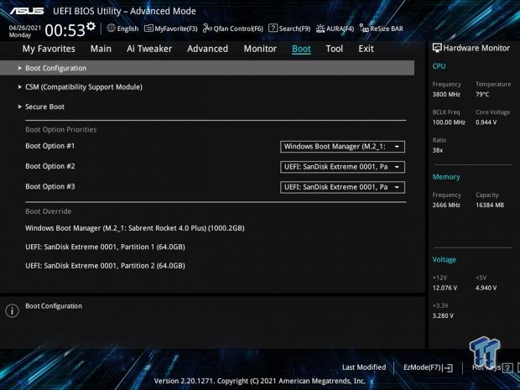520x390 pixels.
Task: Click CPU Temperature value 79°C
Action: click(x=482, y=95)
